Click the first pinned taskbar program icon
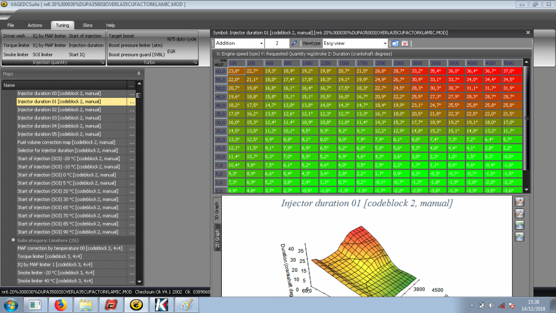The height and width of the screenshot is (313, 556). coord(35,305)
